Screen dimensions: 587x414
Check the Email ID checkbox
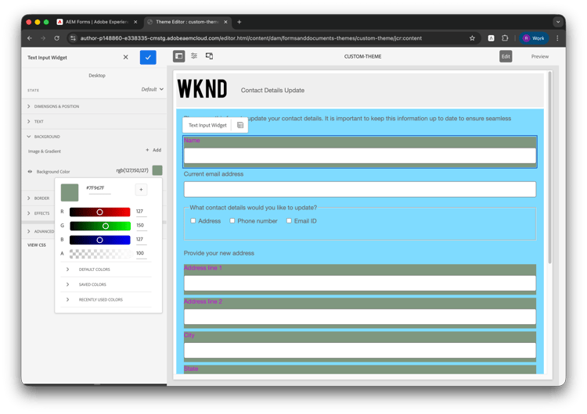(x=289, y=221)
